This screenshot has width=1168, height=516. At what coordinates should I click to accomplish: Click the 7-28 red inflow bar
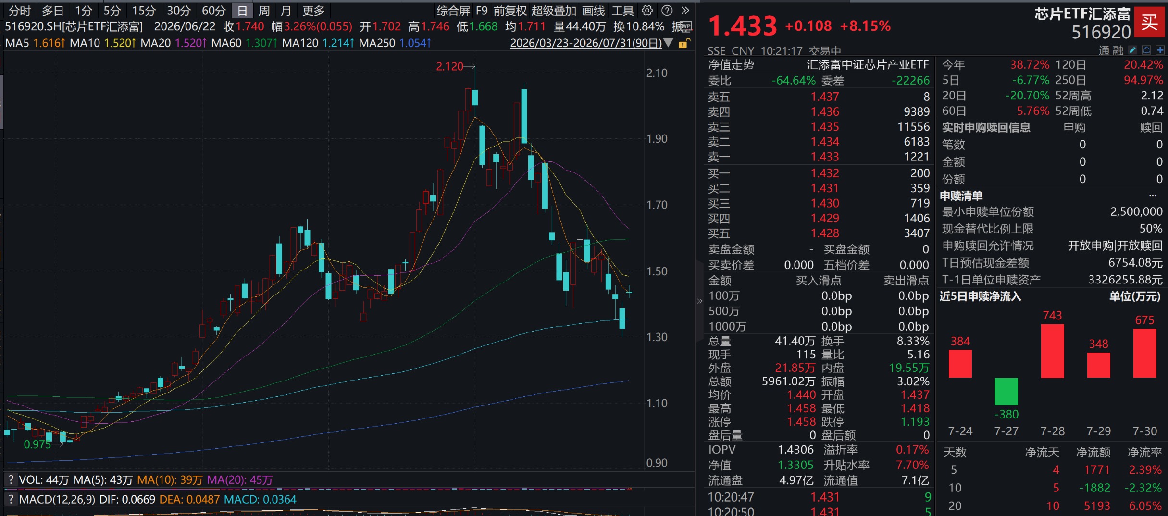(x=1052, y=351)
